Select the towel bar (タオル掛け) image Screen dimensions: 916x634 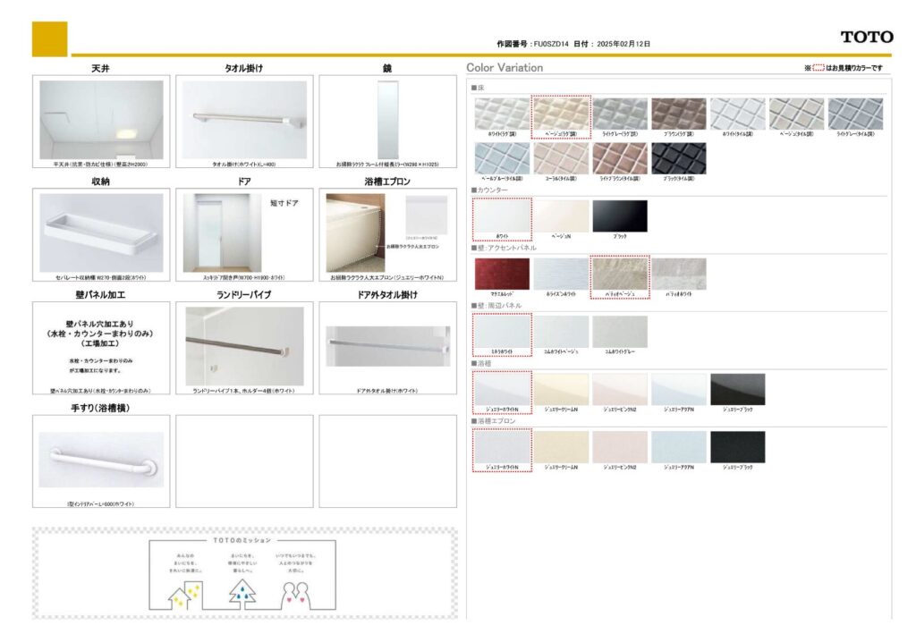(x=244, y=120)
